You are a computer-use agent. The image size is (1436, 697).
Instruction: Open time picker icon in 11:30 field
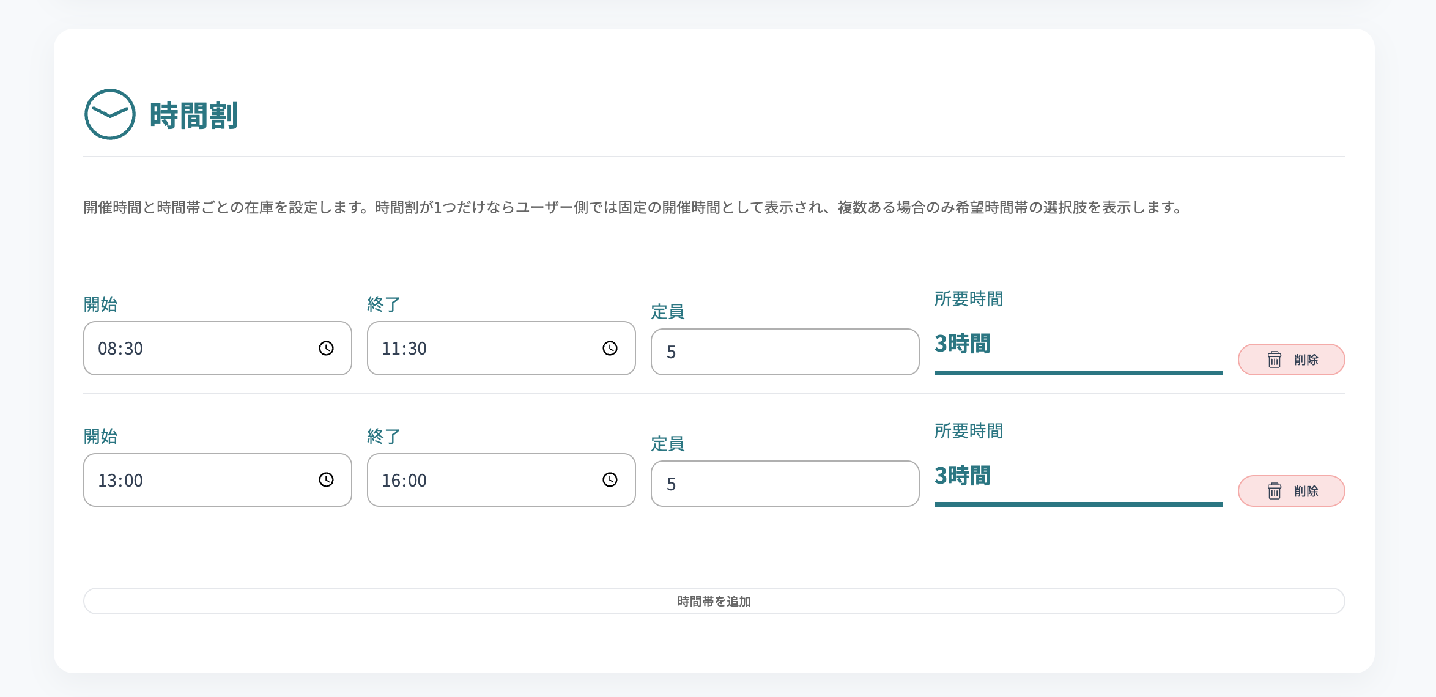[x=610, y=348]
